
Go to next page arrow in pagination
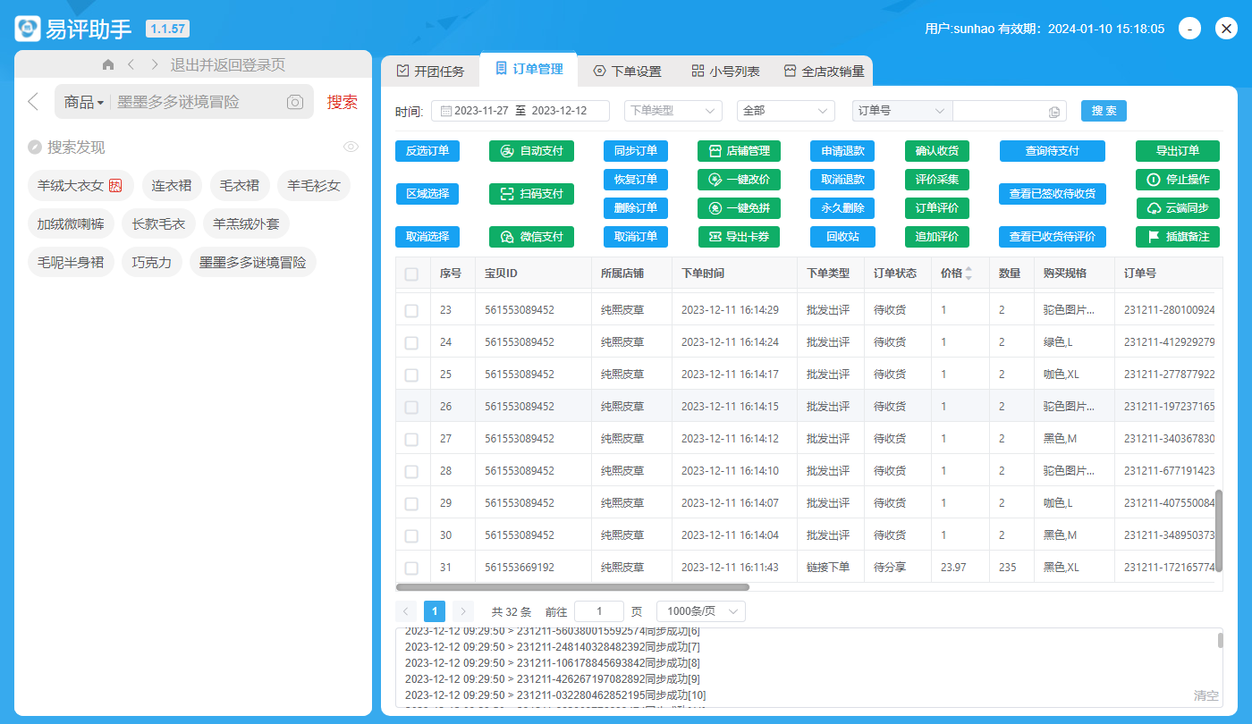[x=462, y=611]
